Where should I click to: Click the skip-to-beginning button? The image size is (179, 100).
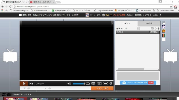[31, 84]
